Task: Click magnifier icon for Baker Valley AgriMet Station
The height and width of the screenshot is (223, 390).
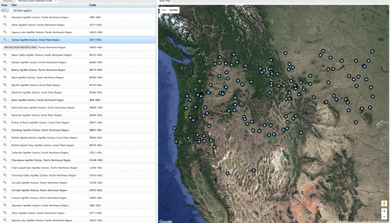Action: click(5, 55)
